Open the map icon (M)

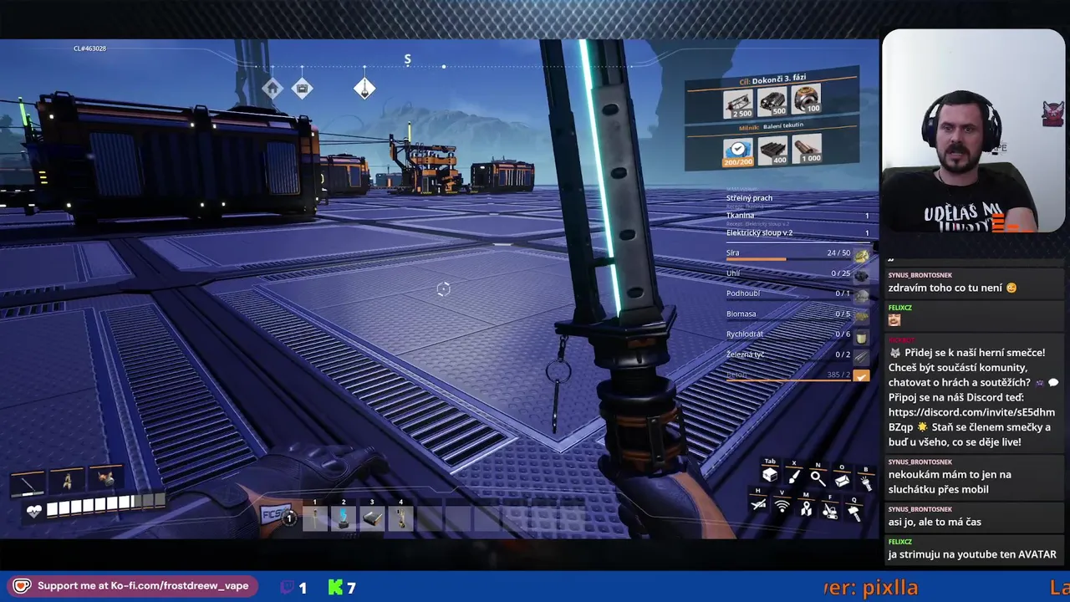pos(806,508)
